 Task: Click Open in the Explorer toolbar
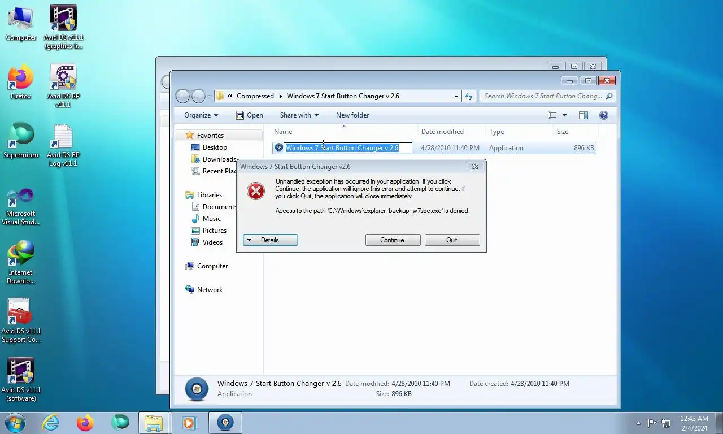[x=249, y=115]
